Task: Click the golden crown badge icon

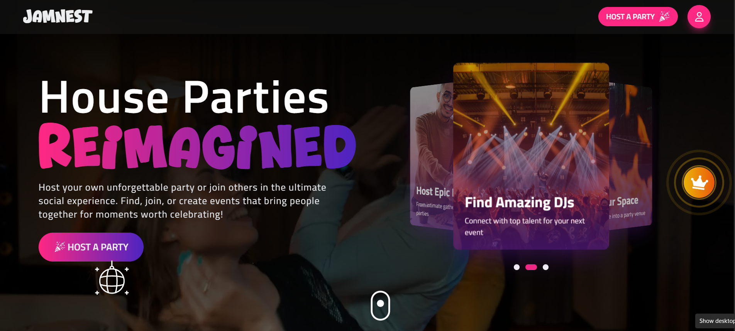Action: click(x=699, y=182)
